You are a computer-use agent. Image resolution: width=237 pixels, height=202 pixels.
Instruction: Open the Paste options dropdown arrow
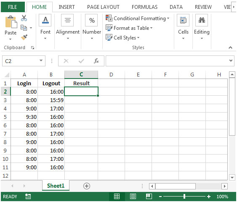coord(10,39)
